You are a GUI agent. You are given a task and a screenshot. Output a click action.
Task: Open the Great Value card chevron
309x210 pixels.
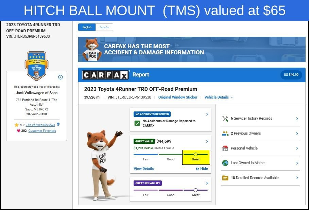[207, 141]
